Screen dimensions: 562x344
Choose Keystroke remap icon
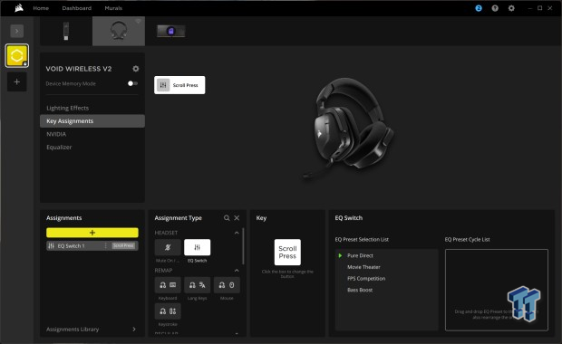tap(168, 311)
